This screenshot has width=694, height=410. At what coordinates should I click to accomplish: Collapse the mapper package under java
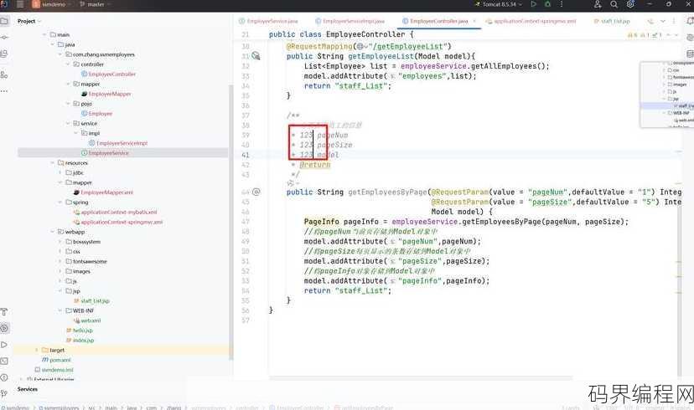68,84
